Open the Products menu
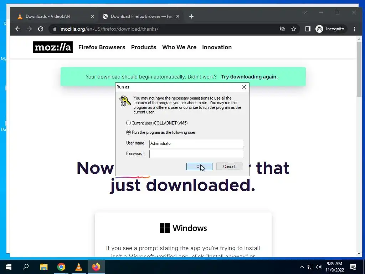 [x=144, y=47]
